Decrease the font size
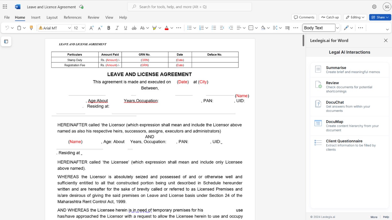 [x=100, y=28]
